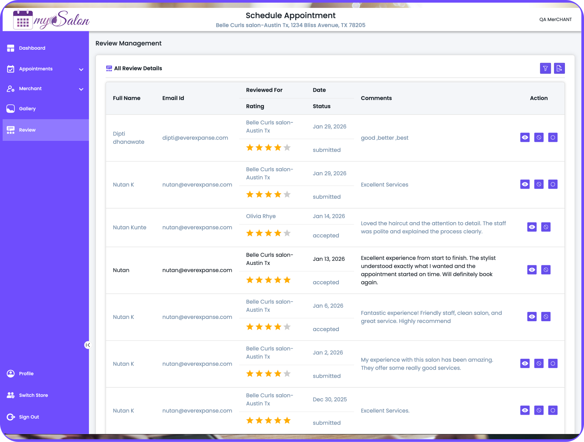Open the Dashboard page
Screen dimensions: 584x442
click(32, 48)
